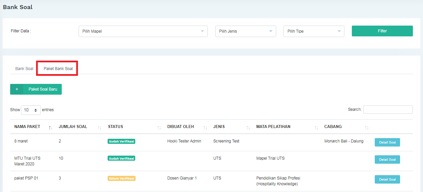Open the Pilih Mapel dropdown
This screenshot has height=192, width=423.
pyautogui.click(x=143, y=31)
